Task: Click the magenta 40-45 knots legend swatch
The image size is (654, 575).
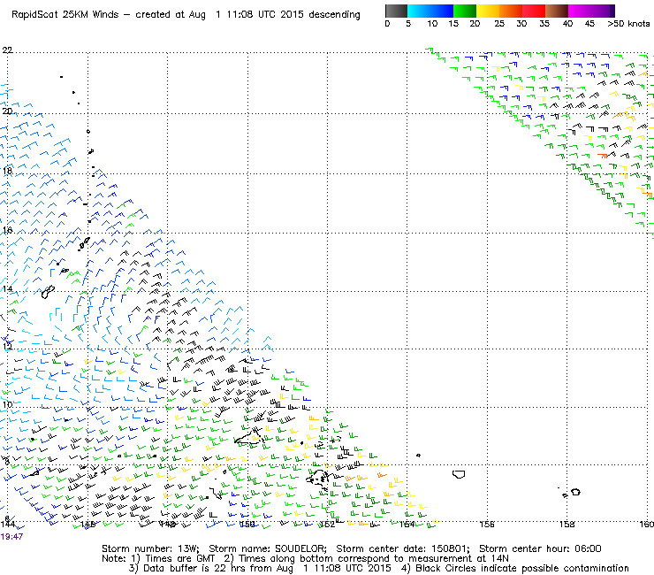Action: tap(580, 11)
